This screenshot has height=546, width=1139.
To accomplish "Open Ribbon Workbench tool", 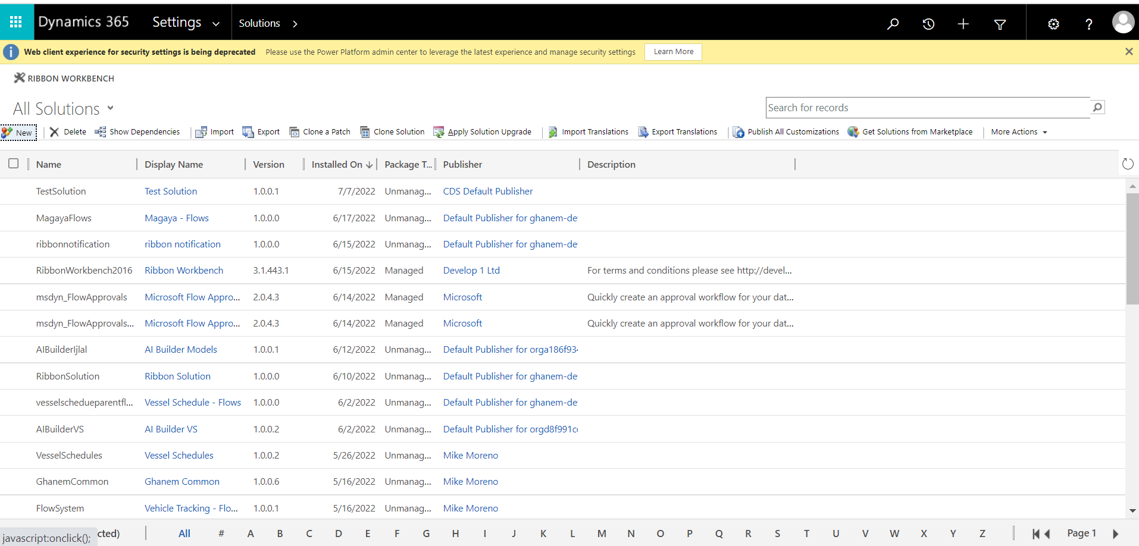I will tap(64, 79).
